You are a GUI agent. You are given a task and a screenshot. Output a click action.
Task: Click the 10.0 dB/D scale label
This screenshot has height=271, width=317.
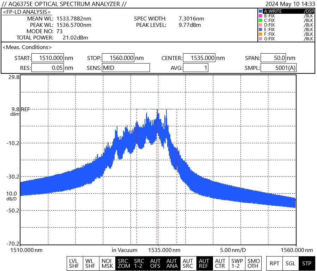pyautogui.click(x=12, y=196)
